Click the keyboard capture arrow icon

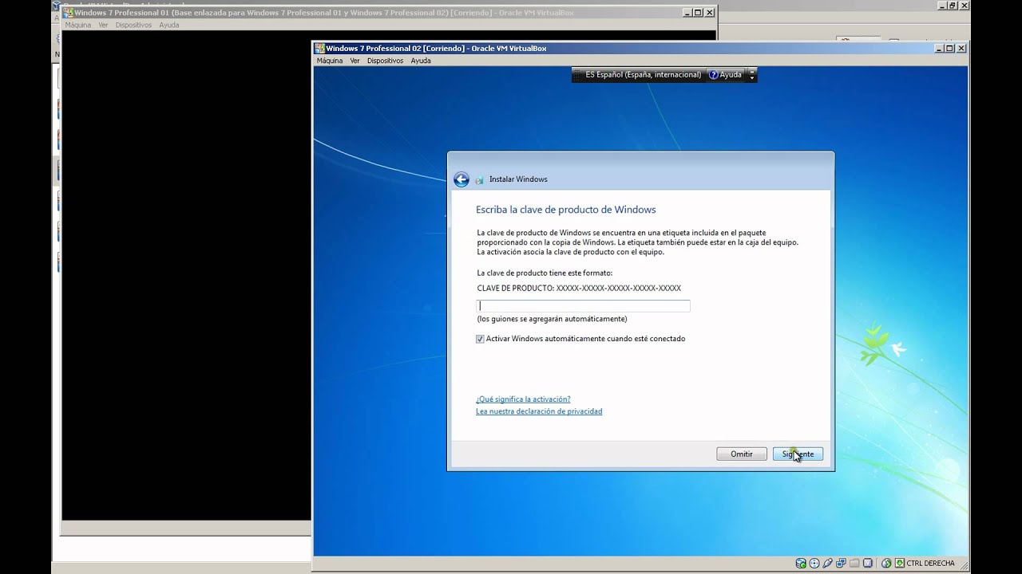pos(900,563)
